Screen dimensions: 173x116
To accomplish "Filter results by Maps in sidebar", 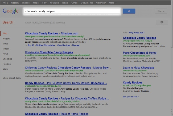I will click(5, 43).
